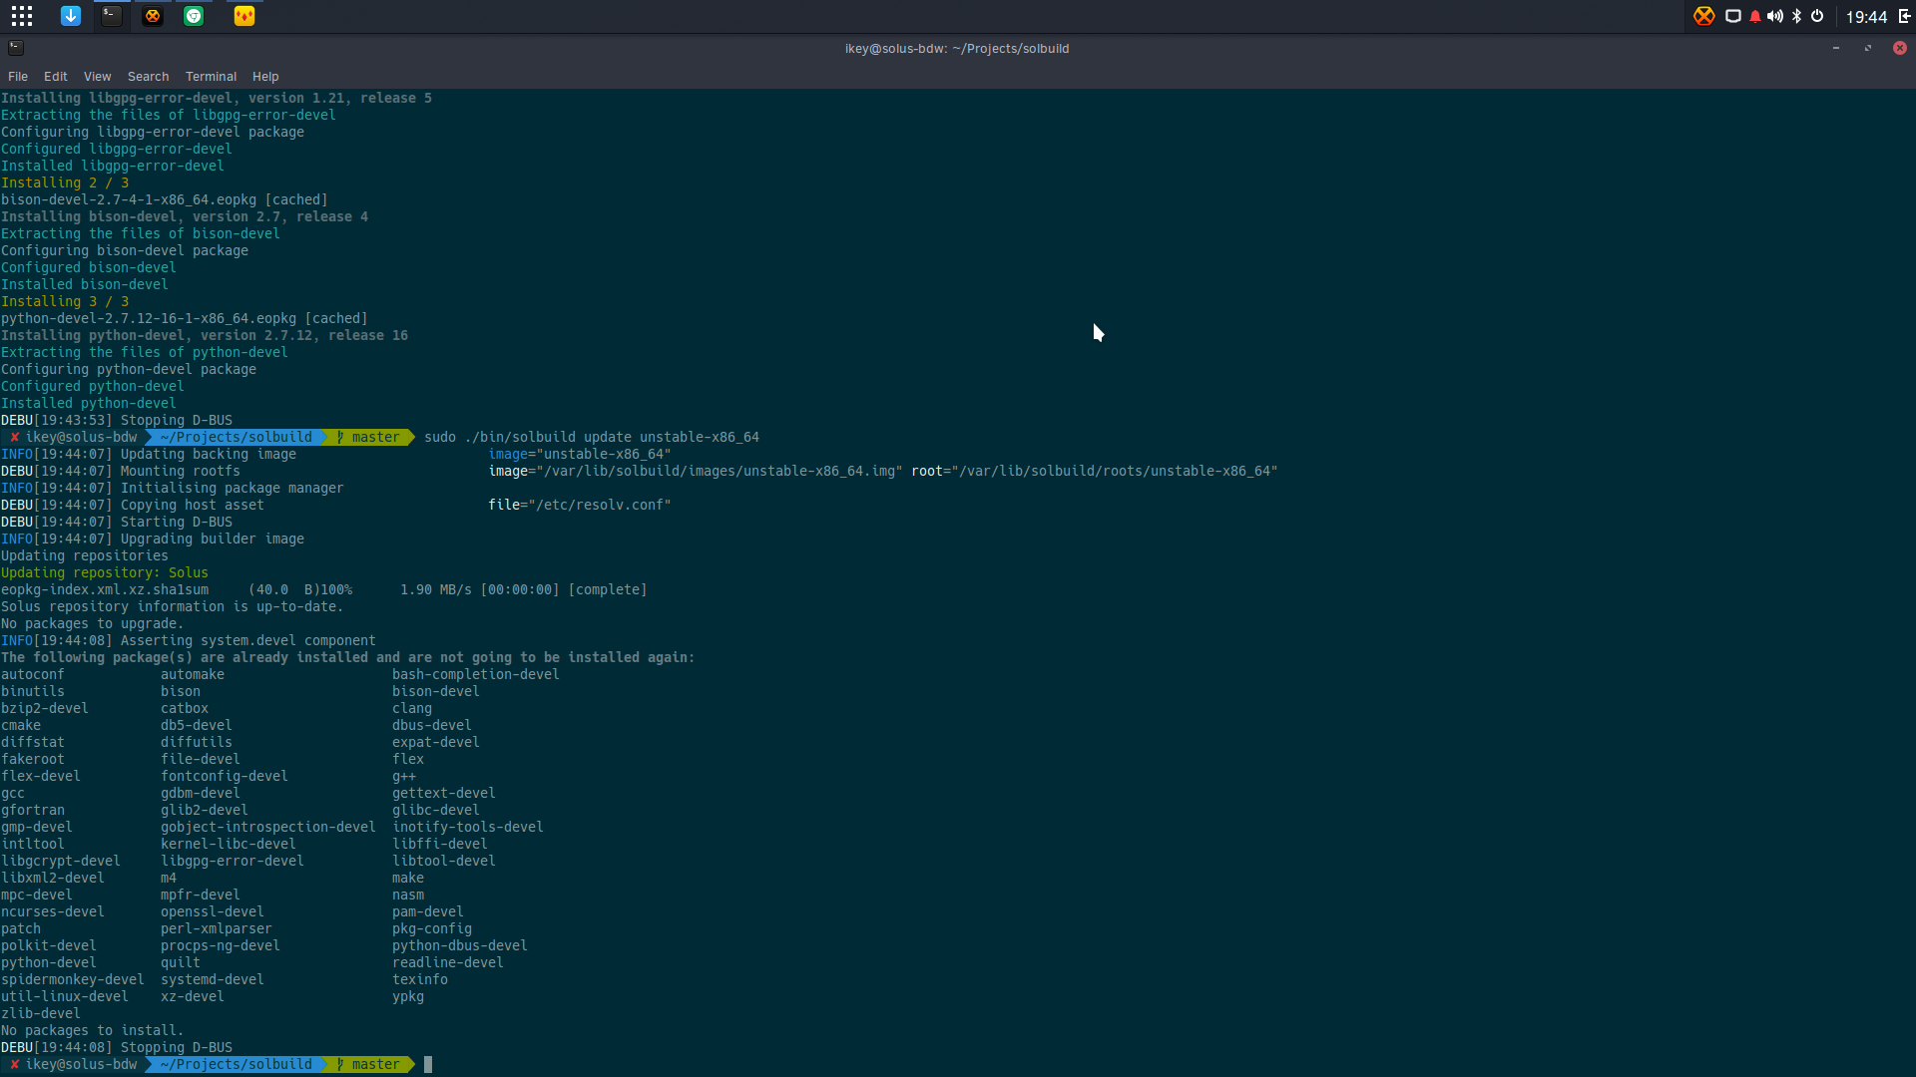
Task: Click 'kernel-libc-devel' package name
Action: [229, 844]
